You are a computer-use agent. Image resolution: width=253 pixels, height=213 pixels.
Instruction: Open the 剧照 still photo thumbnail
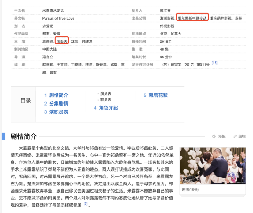pyautogui.click(x=213, y=166)
